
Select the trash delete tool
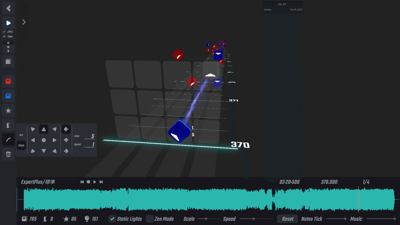[8, 154]
